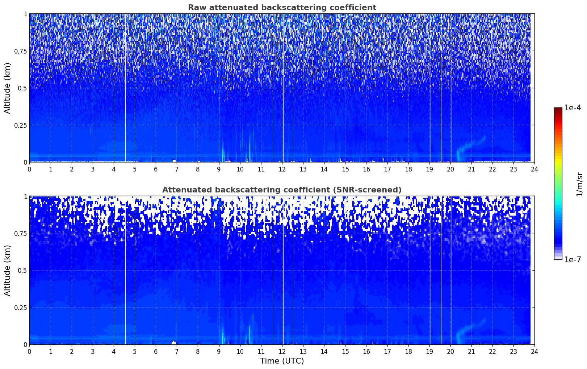Click the "Raw attenuated backscattering coefficient" title
This screenshot has height=369, width=587.
coord(282,8)
